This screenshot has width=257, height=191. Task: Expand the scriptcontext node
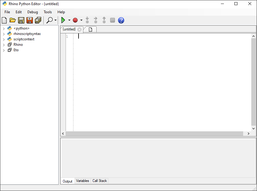coord(4,39)
